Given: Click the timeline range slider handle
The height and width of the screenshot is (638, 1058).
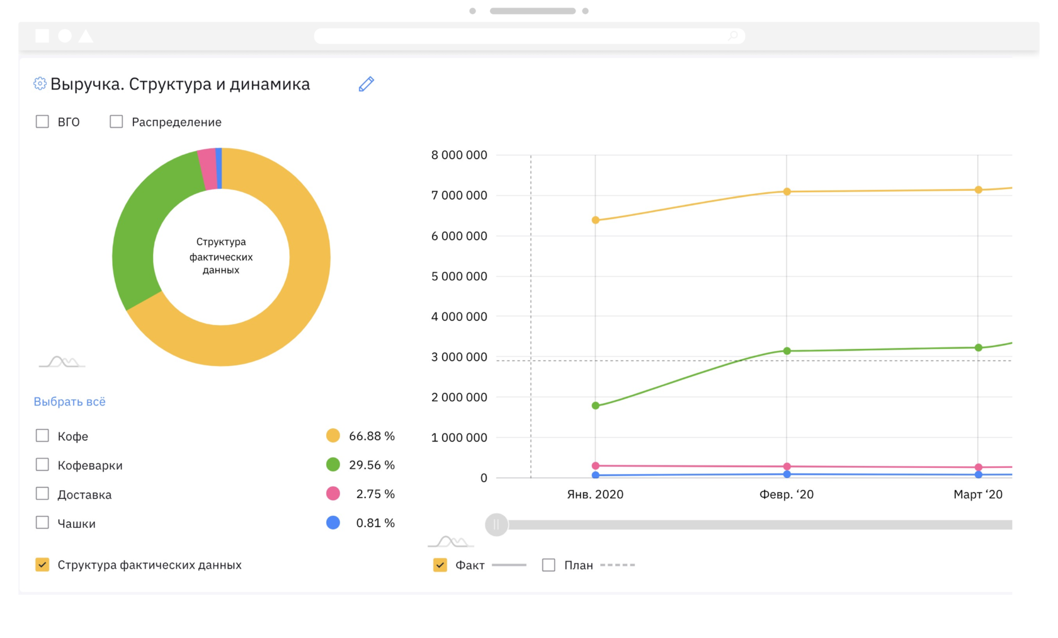Looking at the screenshot, I should pyautogui.click(x=496, y=525).
